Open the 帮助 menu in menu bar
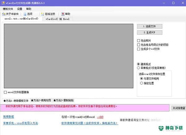Image resolution: width=186 pixels, height=135 pixels. pyautogui.click(x=29, y=9)
